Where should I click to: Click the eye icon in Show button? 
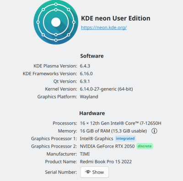[88, 172]
